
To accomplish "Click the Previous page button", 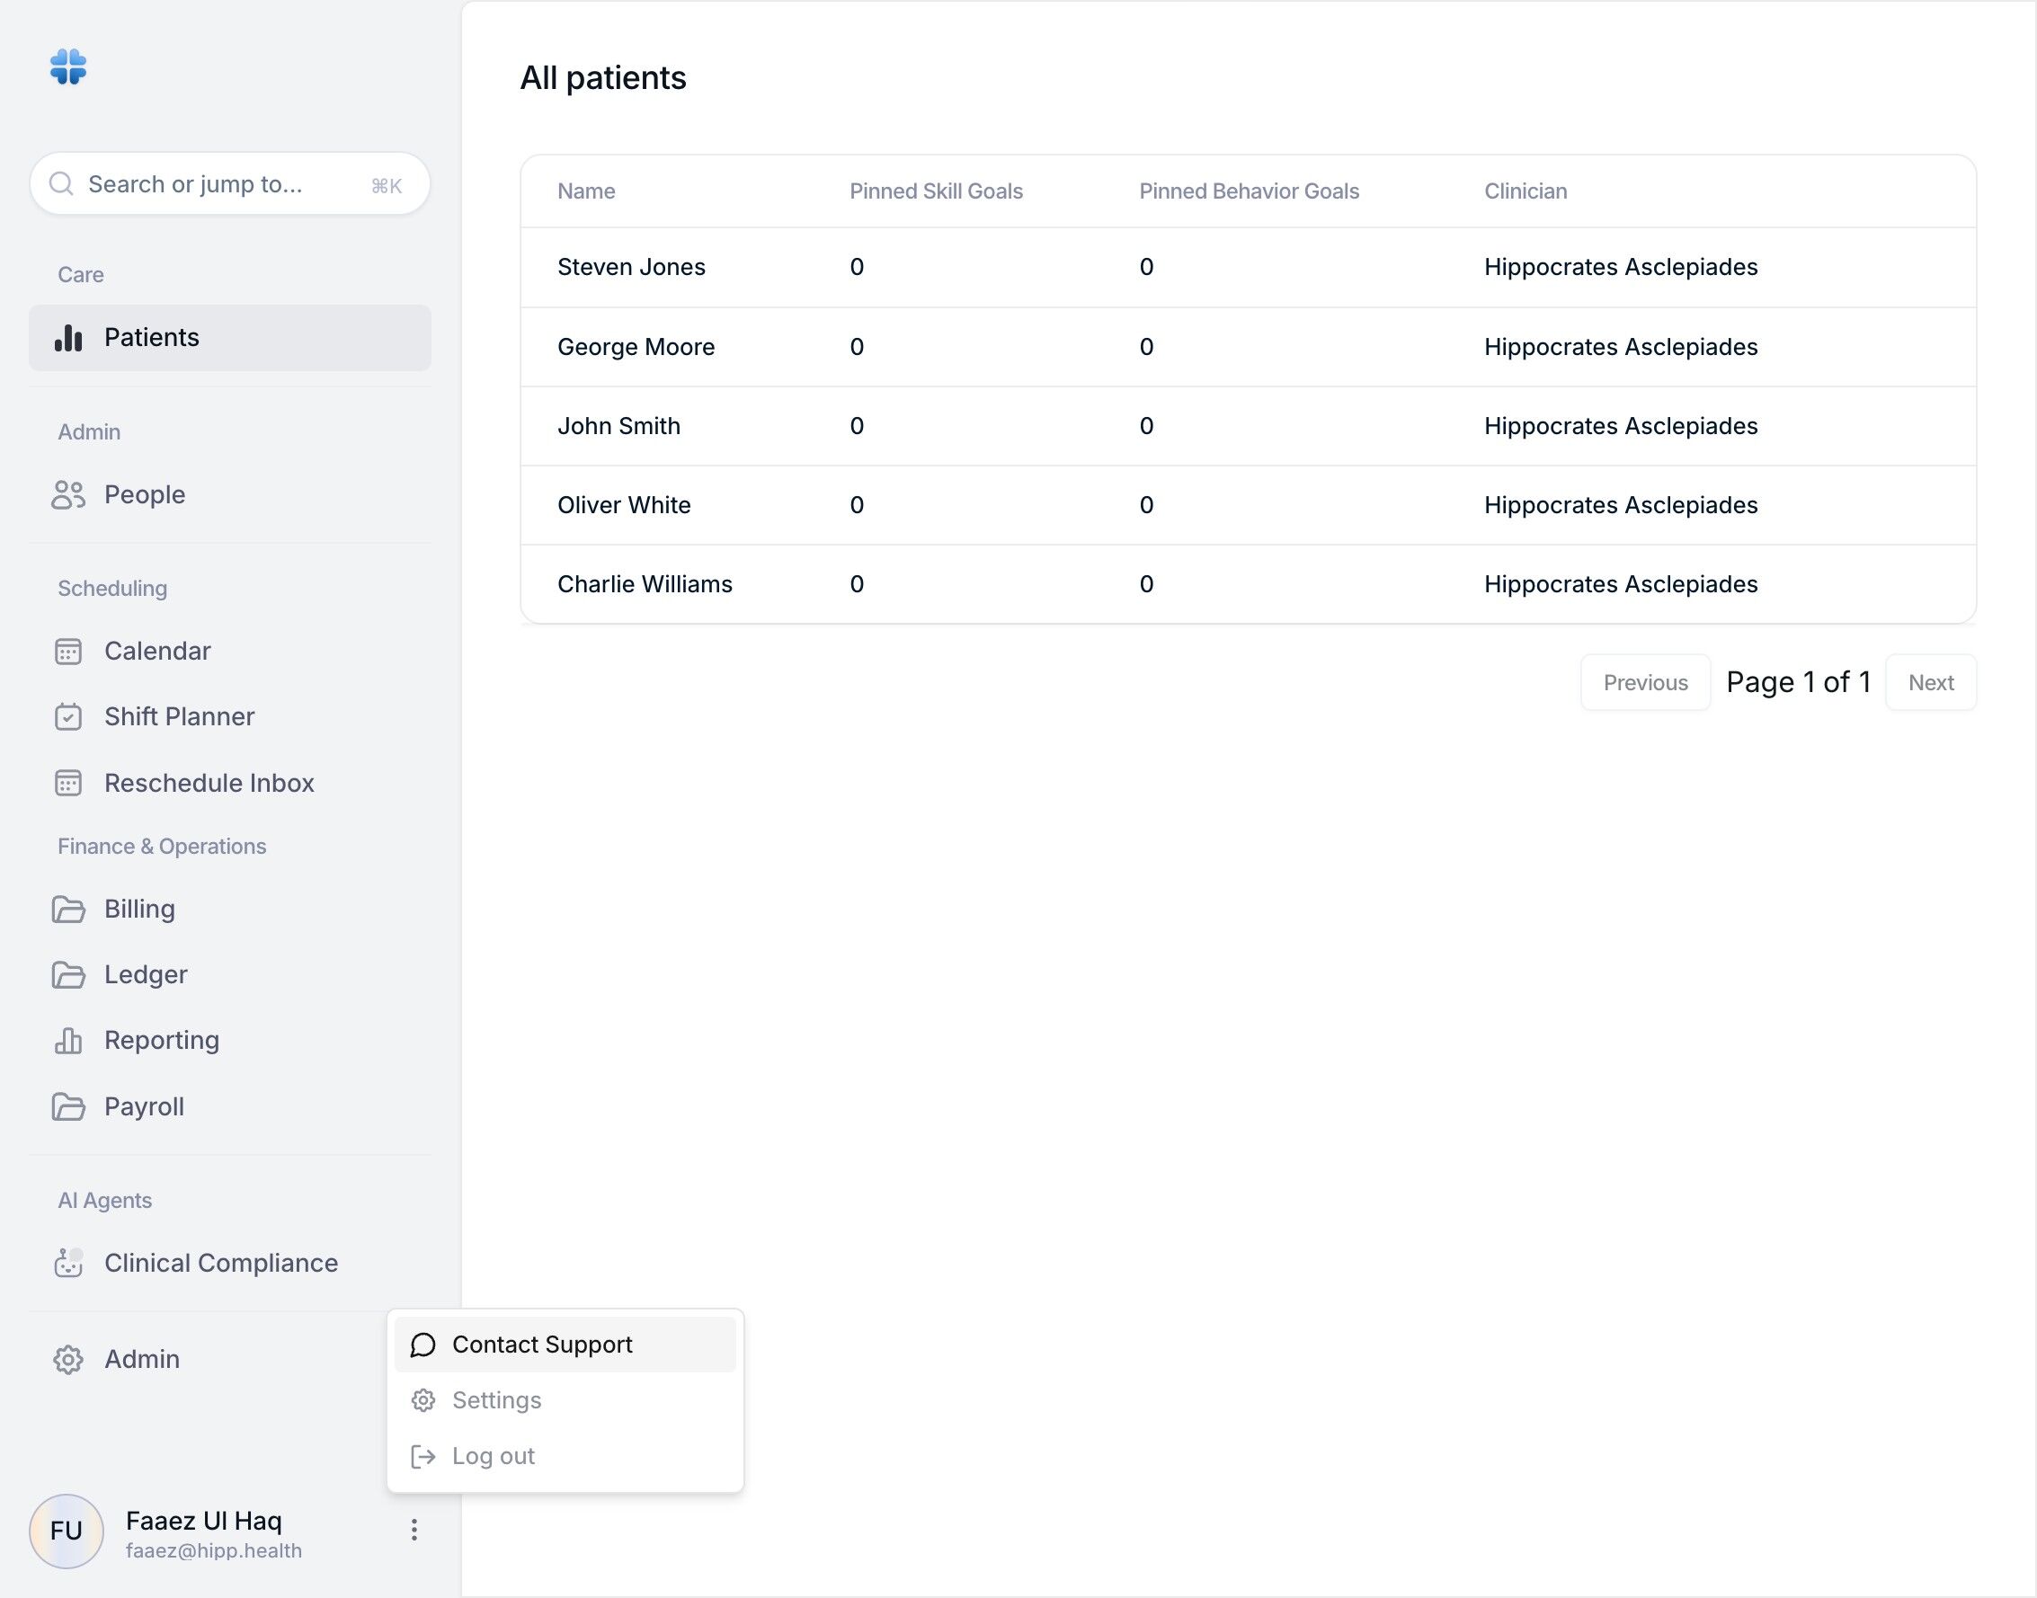I will [x=1645, y=683].
